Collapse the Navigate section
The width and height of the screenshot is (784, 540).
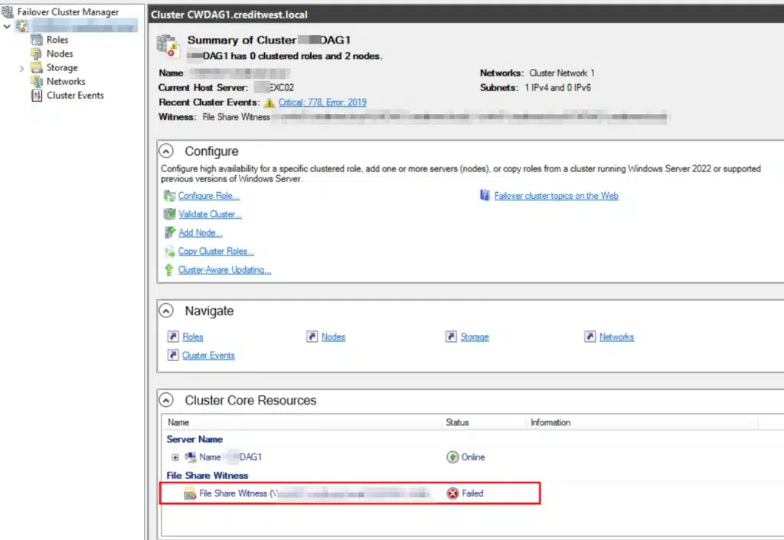168,311
